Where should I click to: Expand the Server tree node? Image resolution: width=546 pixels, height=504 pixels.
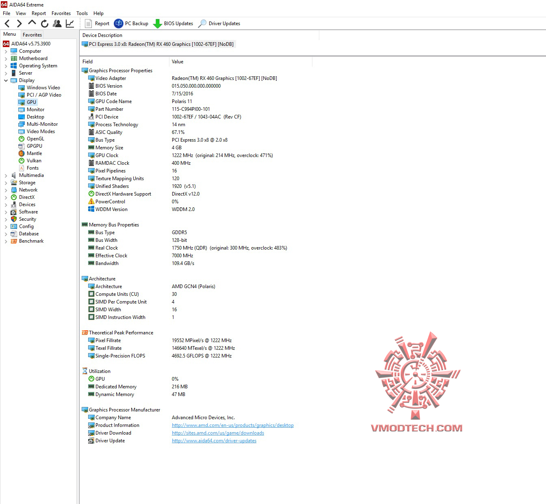pos(6,73)
